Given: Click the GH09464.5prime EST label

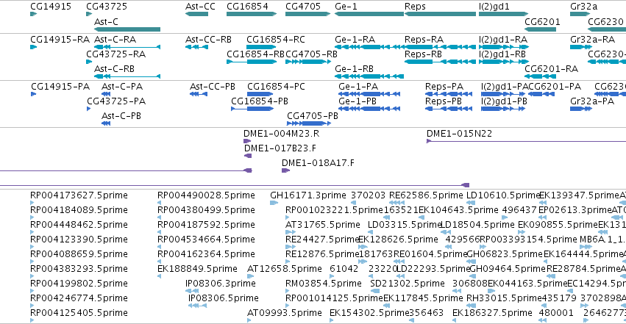Looking at the screenshot, I should (x=508, y=269).
